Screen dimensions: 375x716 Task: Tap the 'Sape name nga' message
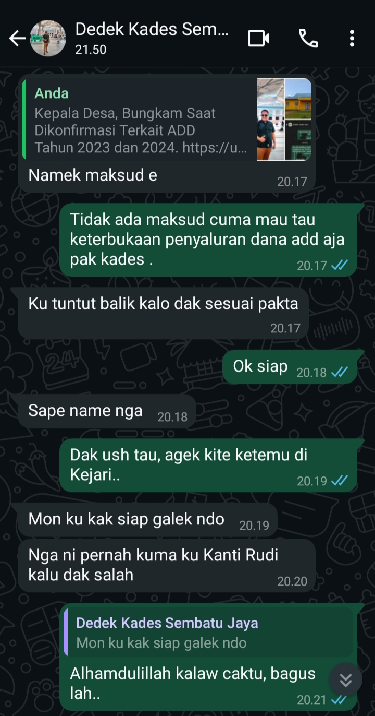click(107, 411)
